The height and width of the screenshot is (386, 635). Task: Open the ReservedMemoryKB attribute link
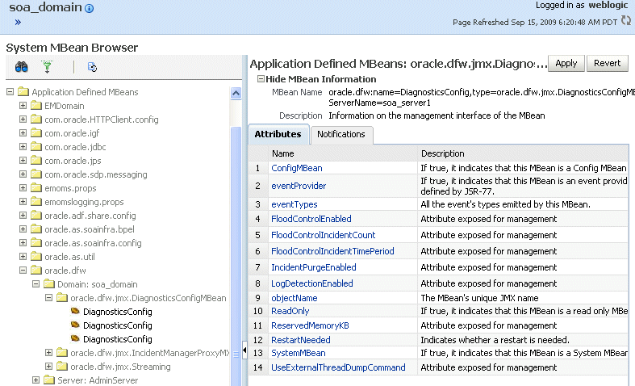[x=310, y=325]
